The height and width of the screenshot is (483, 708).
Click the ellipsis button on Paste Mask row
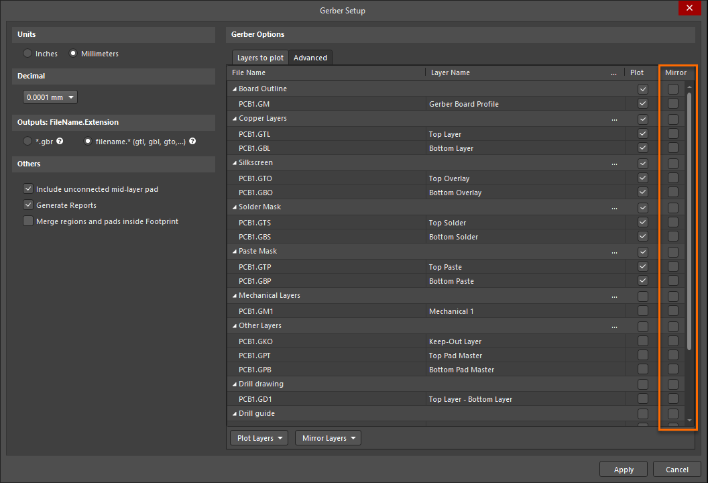(x=614, y=252)
